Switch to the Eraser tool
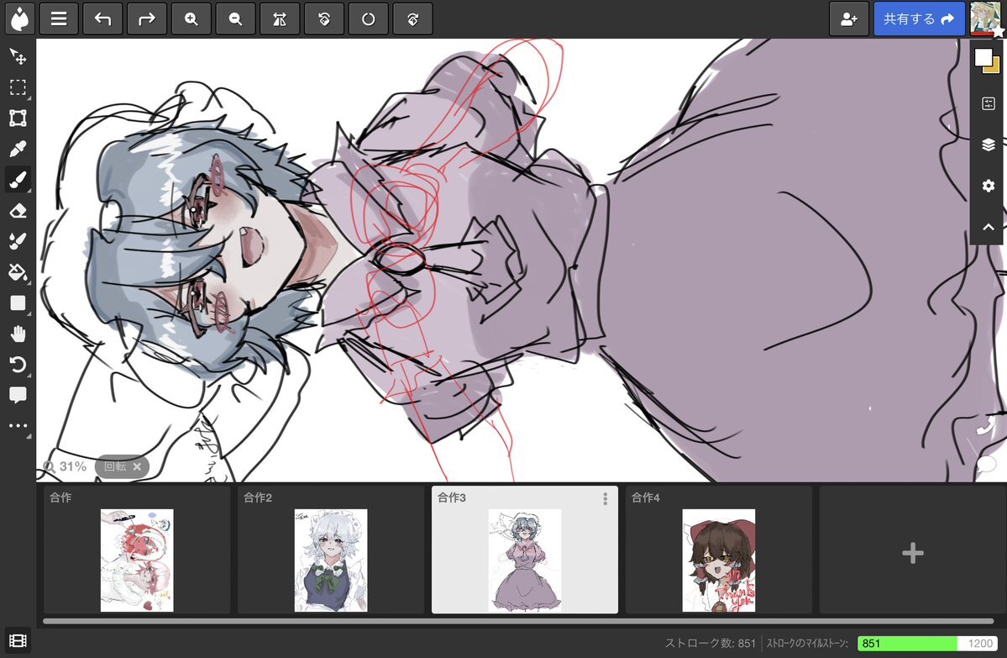The width and height of the screenshot is (1007, 658). point(18,211)
